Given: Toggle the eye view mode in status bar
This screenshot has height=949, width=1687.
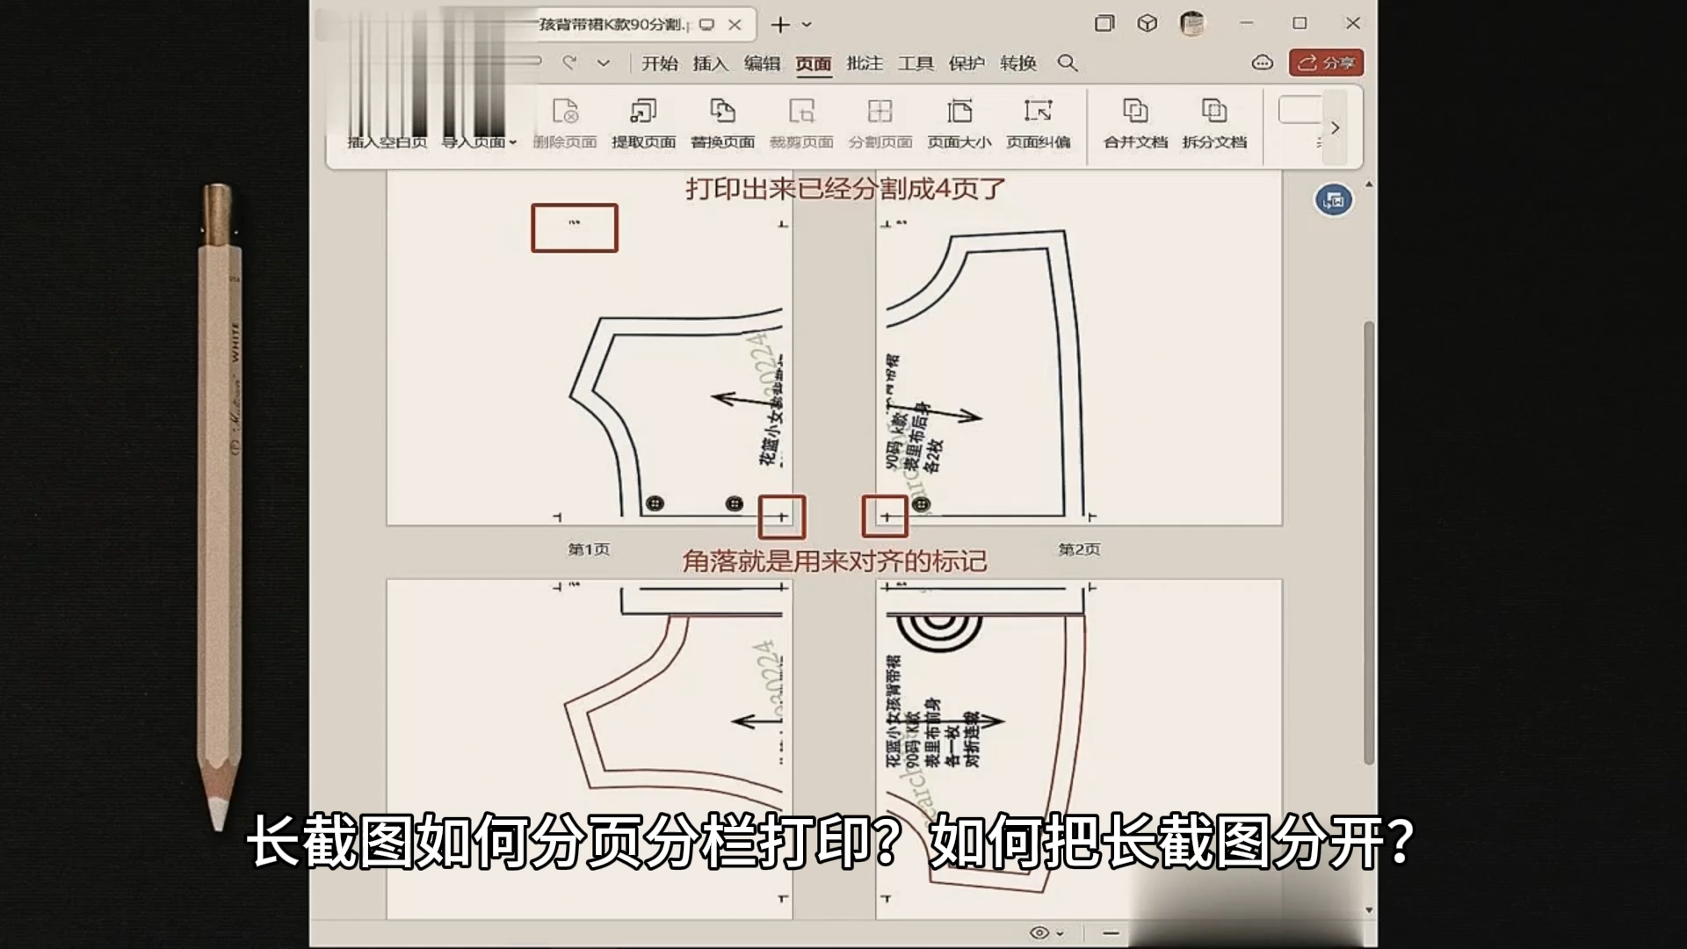Looking at the screenshot, I should coord(1039,933).
